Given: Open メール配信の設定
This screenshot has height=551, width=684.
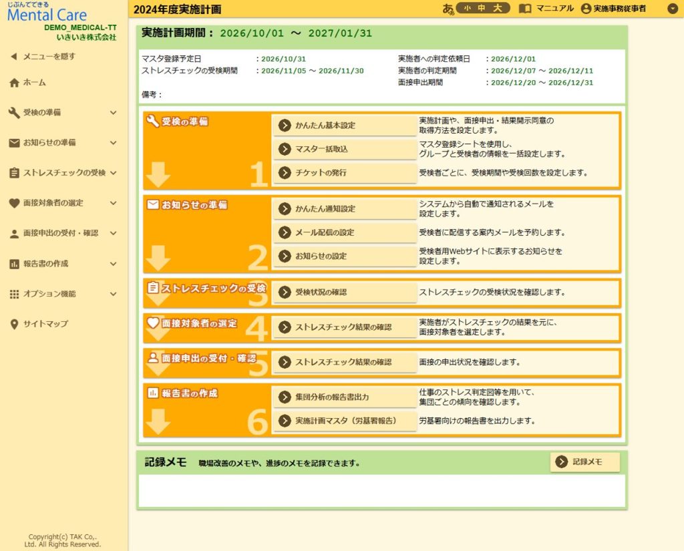Looking at the screenshot, I should point(345,232).
